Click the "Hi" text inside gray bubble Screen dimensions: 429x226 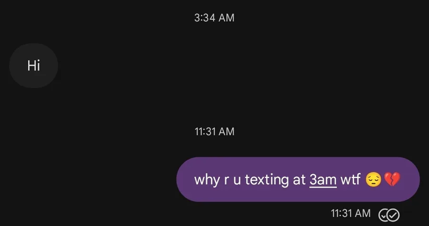point(34,66)
